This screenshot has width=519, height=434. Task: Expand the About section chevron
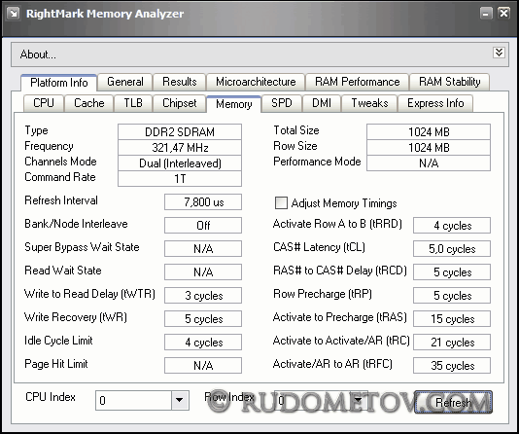click(x=499, y=53)
